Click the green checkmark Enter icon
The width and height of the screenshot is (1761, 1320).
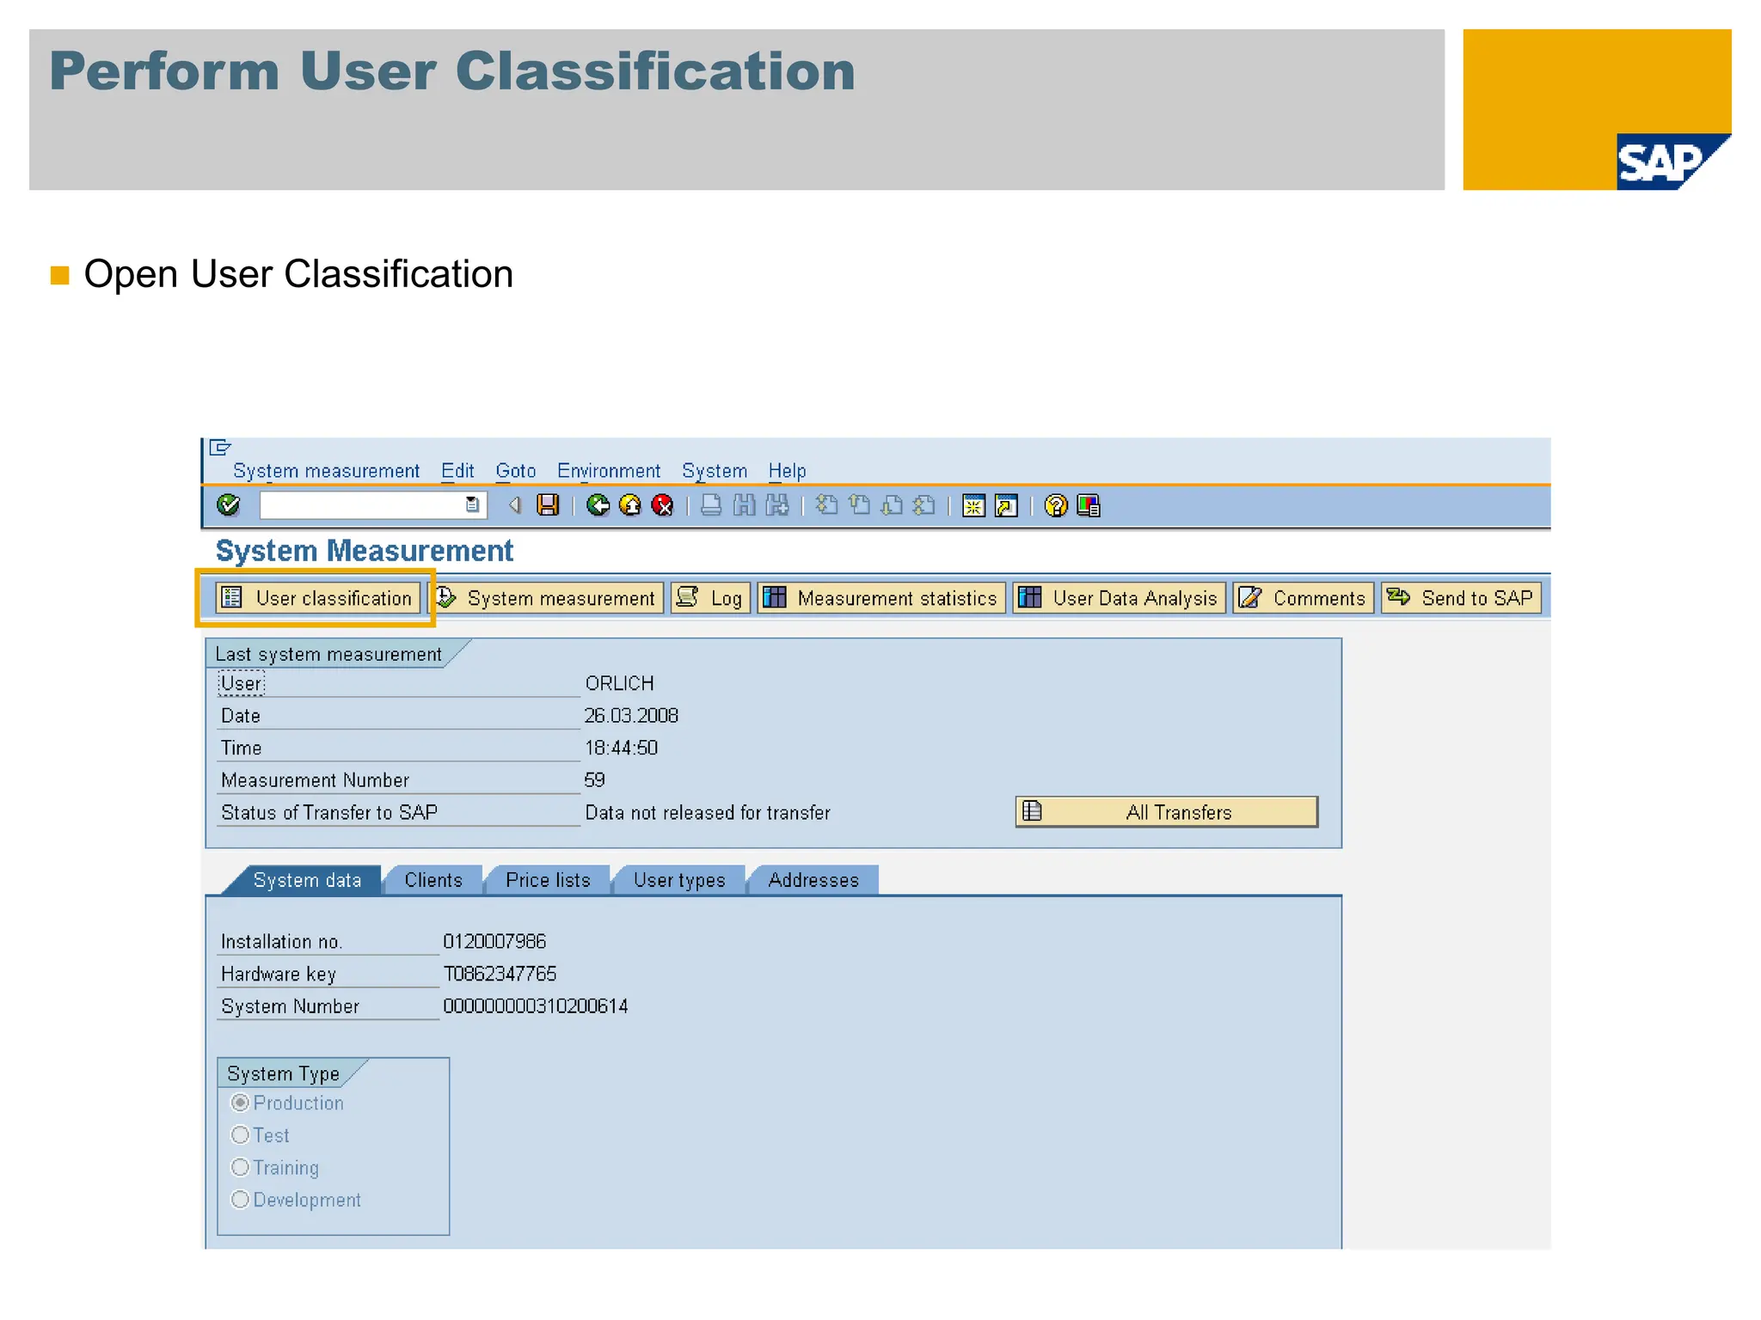[228, 505]
